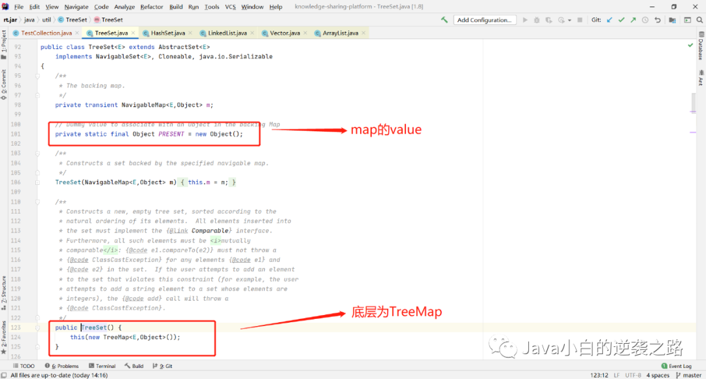706x379 pixels.
Task: Open the Help menu
Action: tap(276, 7)
